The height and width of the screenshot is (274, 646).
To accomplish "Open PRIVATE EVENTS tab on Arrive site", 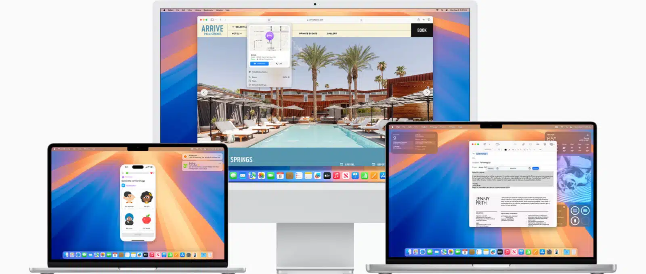I will pyautogui.click(x=308, y=33).
